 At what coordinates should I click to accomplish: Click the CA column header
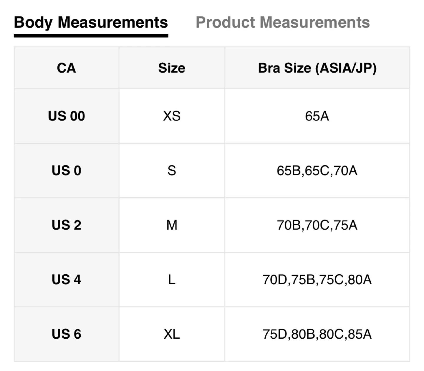pos(67,68)
